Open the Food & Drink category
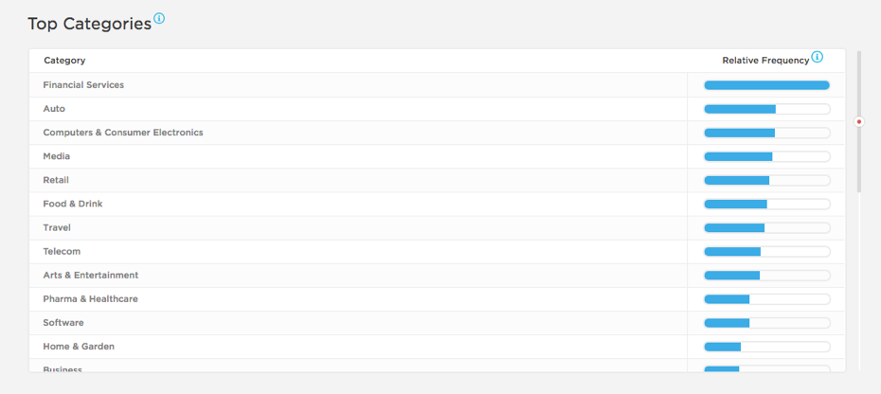Screen dimensions: 881x394 [73, 204]
